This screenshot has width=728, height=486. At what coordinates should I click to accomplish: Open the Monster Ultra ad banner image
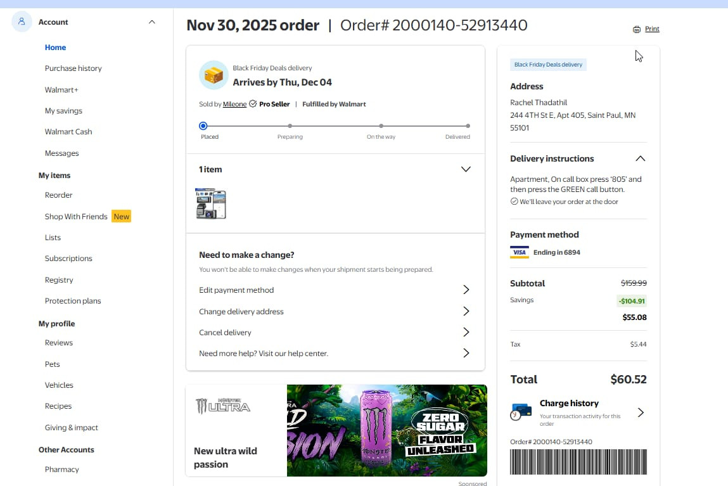pos(386,430)
